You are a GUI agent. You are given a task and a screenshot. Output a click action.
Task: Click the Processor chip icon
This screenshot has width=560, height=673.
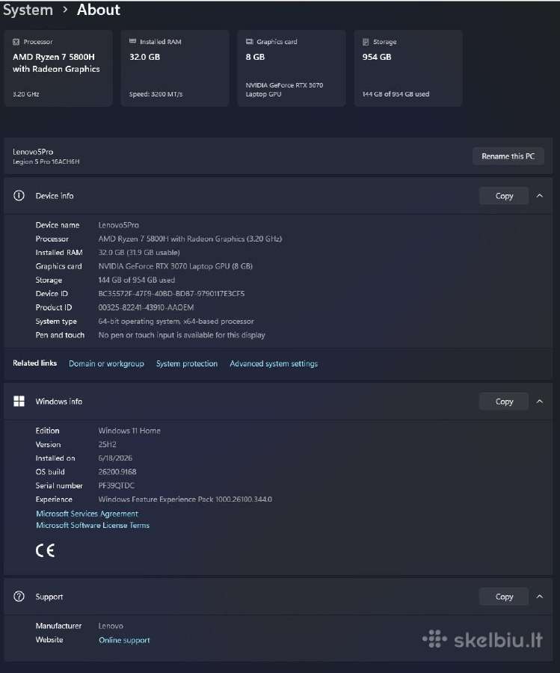16,42
